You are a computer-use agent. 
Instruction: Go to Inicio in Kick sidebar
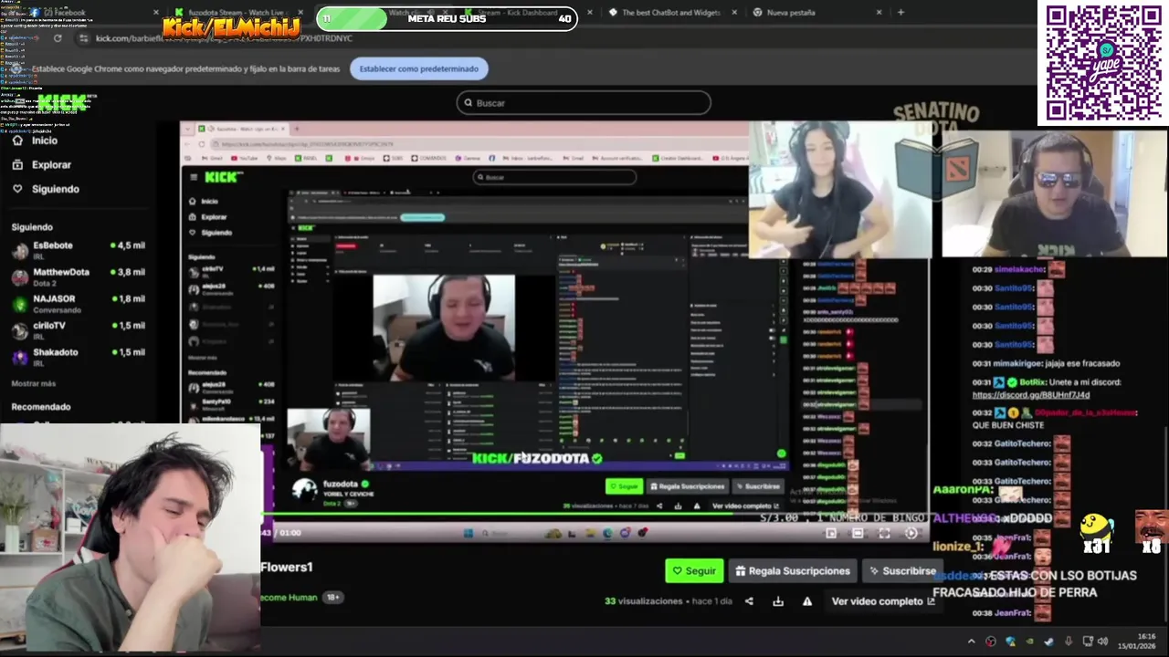[x=45, y=141]
